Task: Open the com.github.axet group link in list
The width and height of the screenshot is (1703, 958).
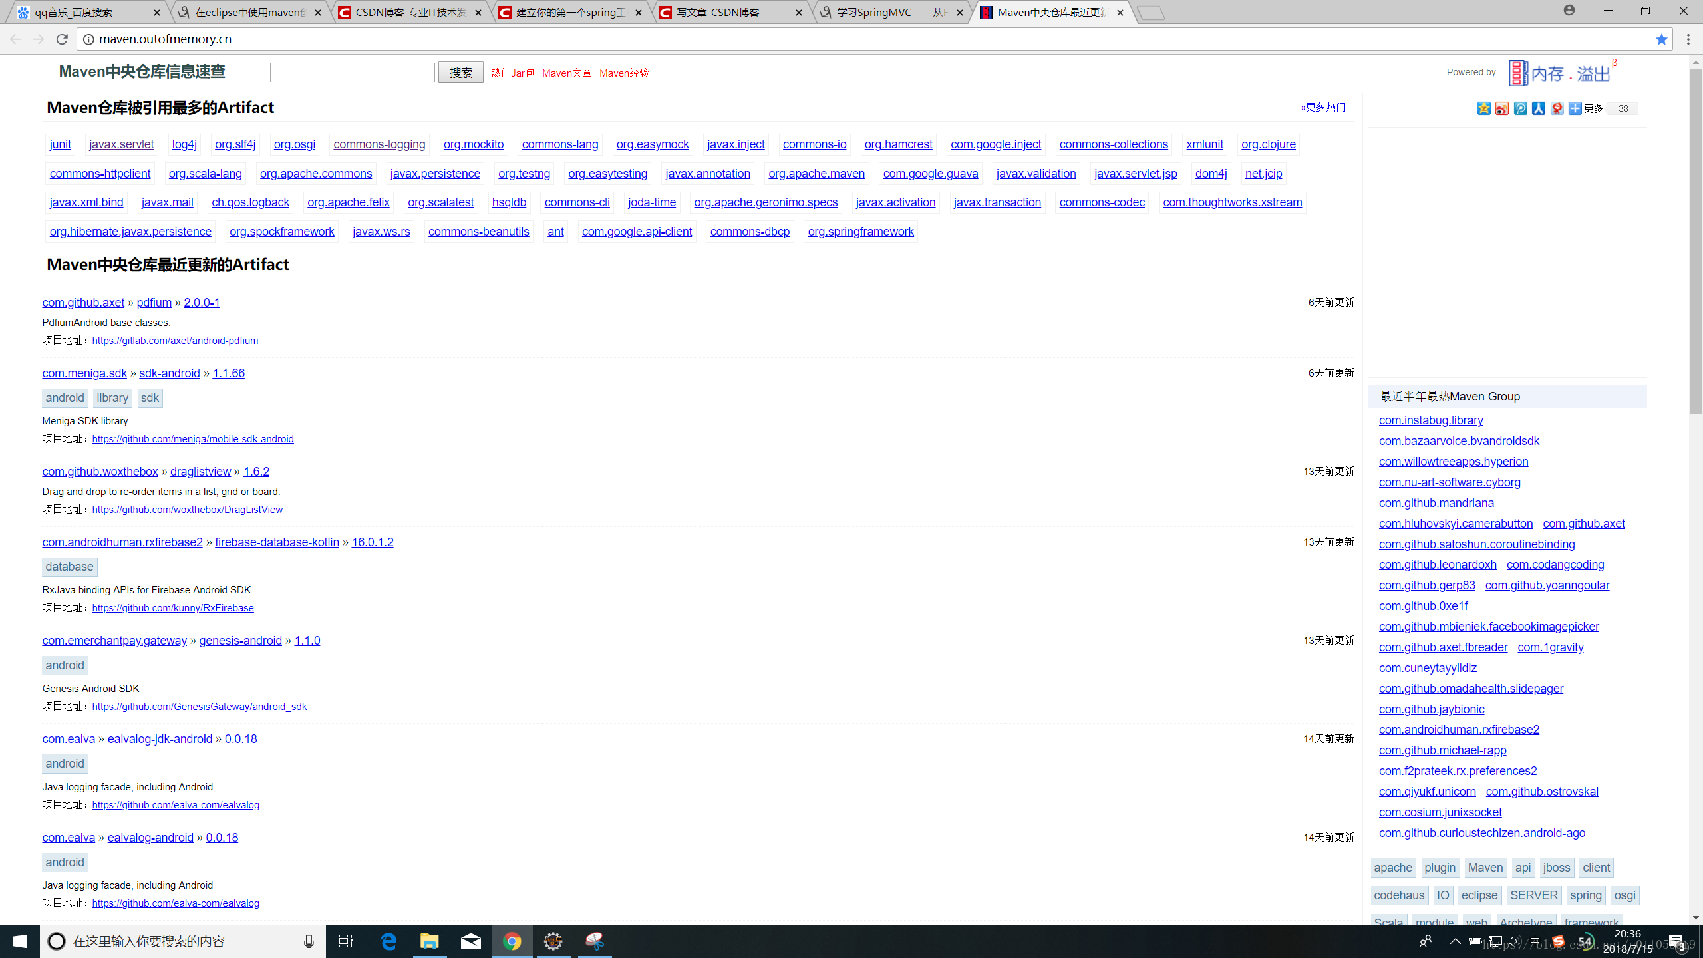Action: click(x=83, y=303)
